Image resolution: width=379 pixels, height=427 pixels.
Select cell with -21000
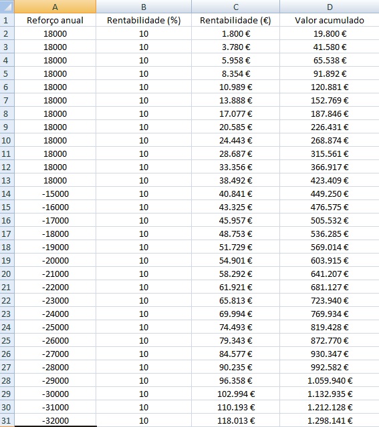click(x=55, y=274)
